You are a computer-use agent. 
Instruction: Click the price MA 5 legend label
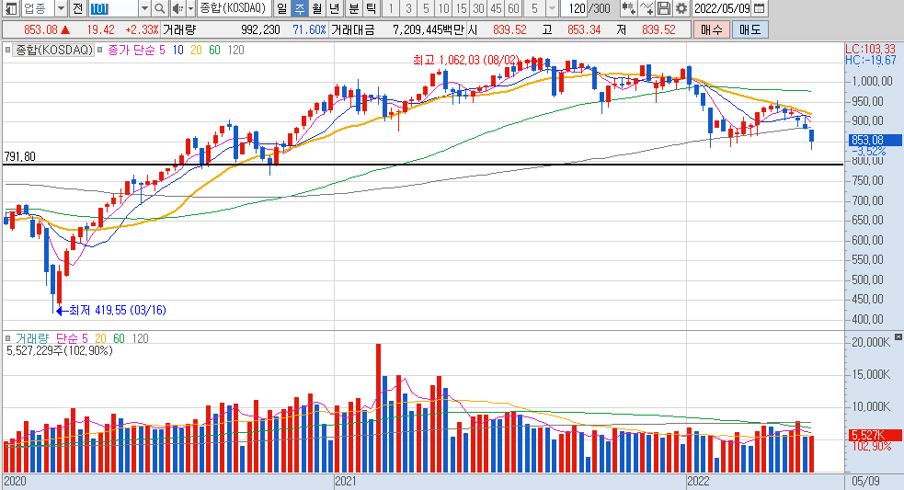click(162, 51)
